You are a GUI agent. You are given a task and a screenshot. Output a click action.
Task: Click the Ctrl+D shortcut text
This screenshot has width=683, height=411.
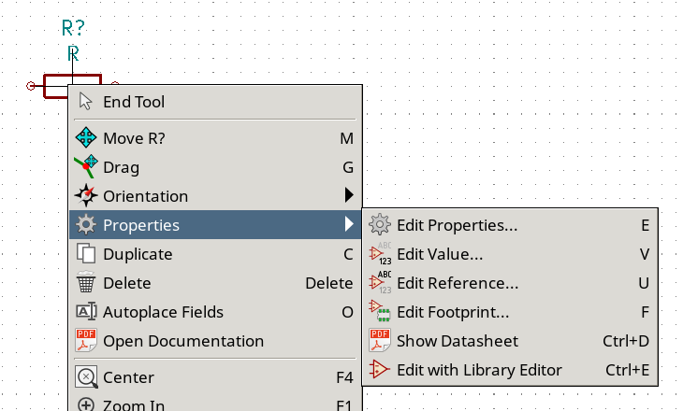click(626, 341)
